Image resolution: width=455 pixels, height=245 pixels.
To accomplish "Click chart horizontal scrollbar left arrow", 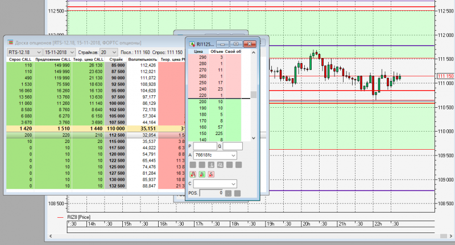I will click(51, 236).
